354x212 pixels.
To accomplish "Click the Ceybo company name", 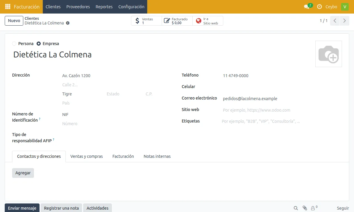I will tap(331, 7).
